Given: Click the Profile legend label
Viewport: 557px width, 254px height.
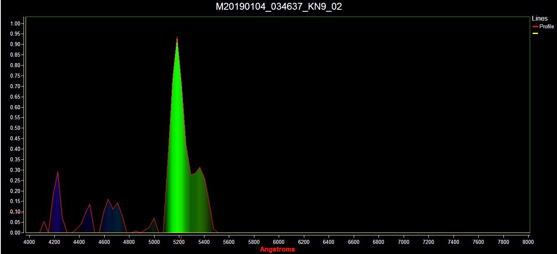Looking at the screenshot, I should pyautogui.click(x=546, y=27).
